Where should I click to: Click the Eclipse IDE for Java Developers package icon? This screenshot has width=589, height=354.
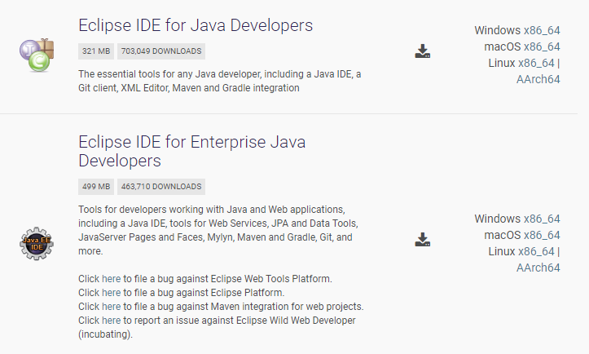pyautogui.click(x=37, y=55)
